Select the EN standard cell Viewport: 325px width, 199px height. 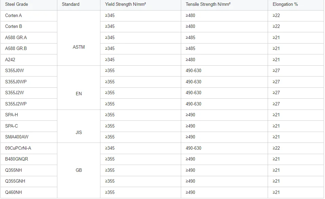point(79,94)
